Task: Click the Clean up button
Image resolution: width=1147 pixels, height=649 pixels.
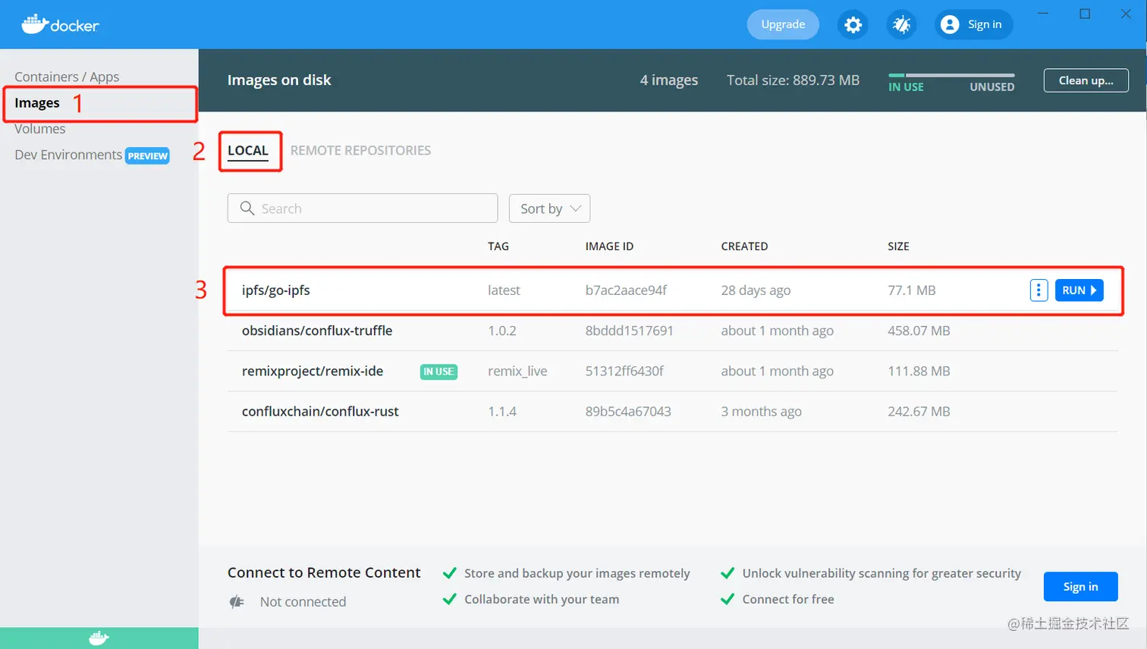Action: click(x=1086, y=80)
